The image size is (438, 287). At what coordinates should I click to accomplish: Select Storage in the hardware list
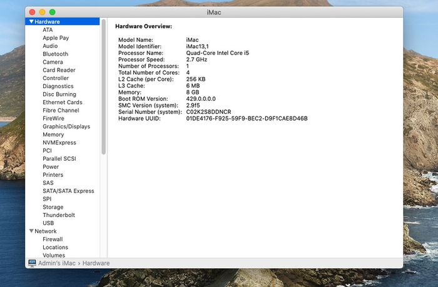[x=53, y=207]
